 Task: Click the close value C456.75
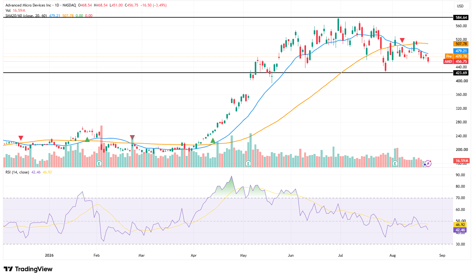(131, 5)
